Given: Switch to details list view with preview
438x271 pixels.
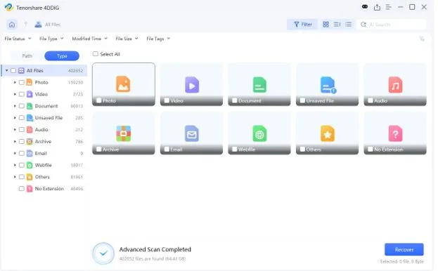Looking at the screenshot, I should [337, 25].
